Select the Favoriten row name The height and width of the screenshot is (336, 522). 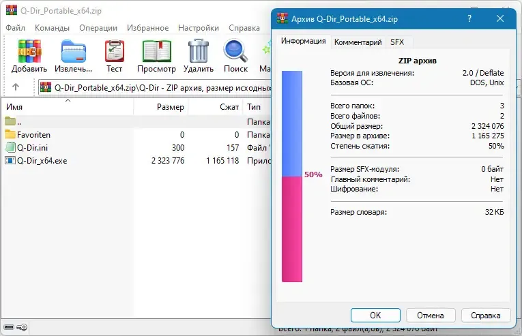33,135
